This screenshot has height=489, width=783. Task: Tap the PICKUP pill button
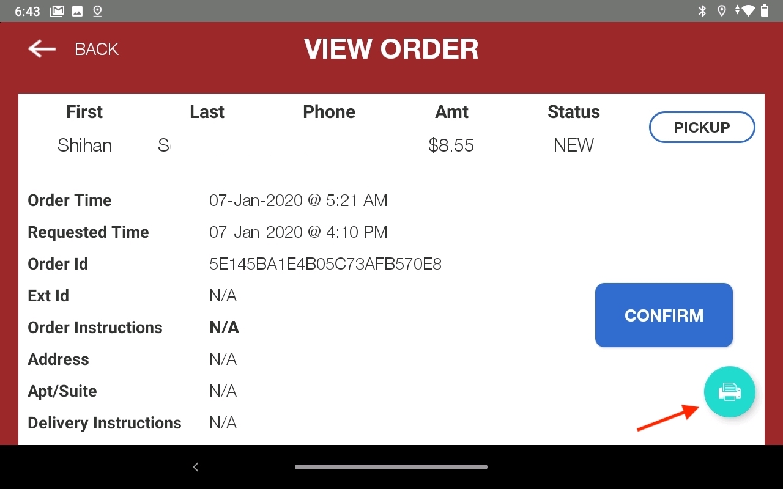point(702,127)
